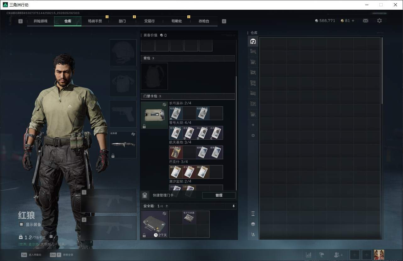Select the main warehouse tab icon
Viewport: 403px width, 261px height.
click(x=253, y=41)
